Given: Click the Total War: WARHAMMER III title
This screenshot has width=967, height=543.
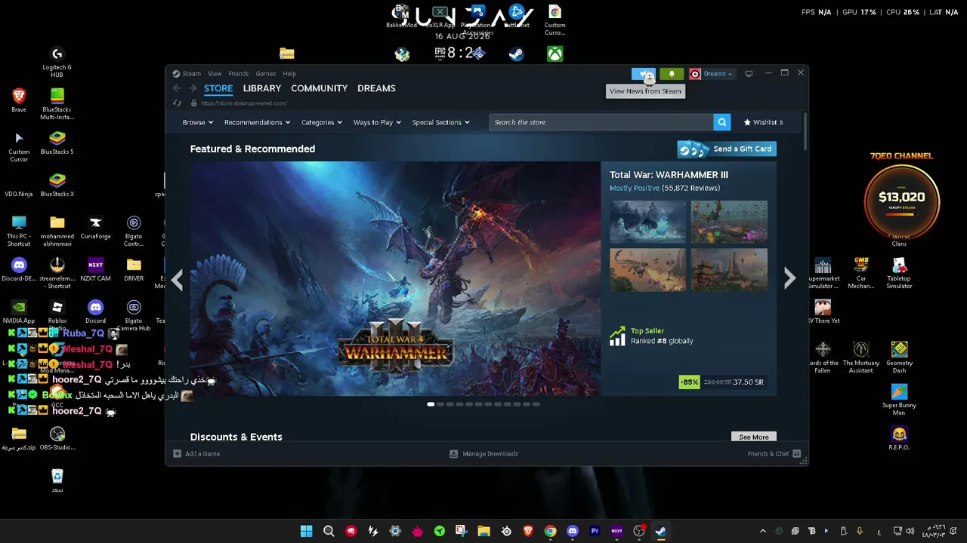Looking at the screenshot, I should (669, 175).
